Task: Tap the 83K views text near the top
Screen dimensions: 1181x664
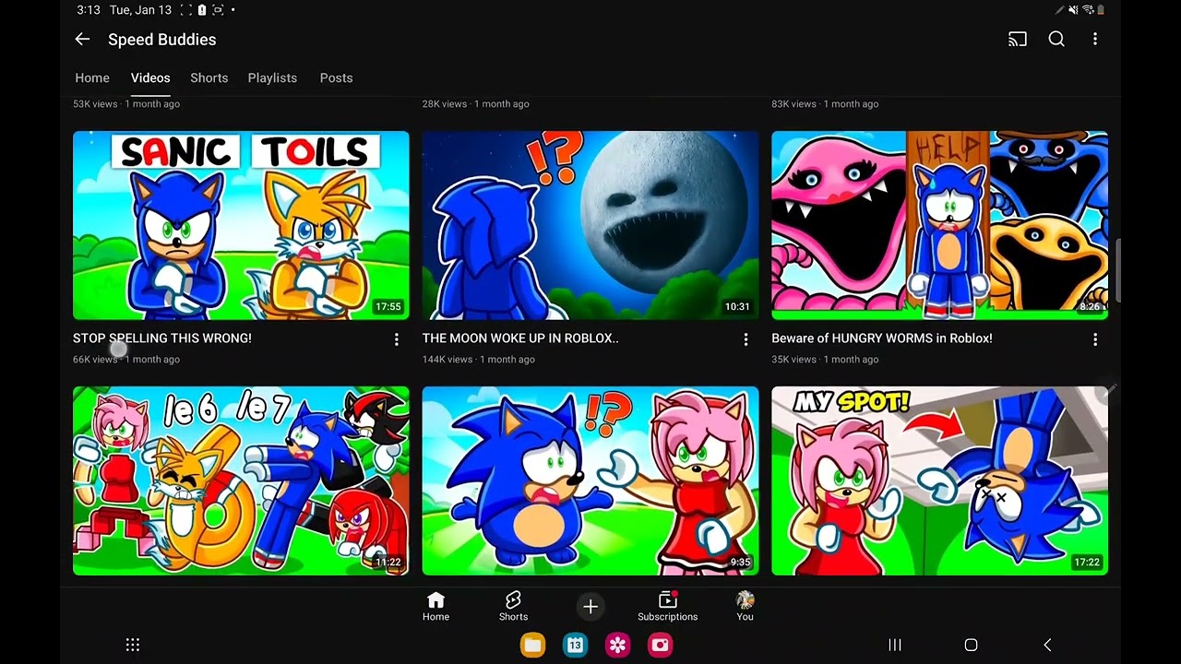Action: [793, 104]
